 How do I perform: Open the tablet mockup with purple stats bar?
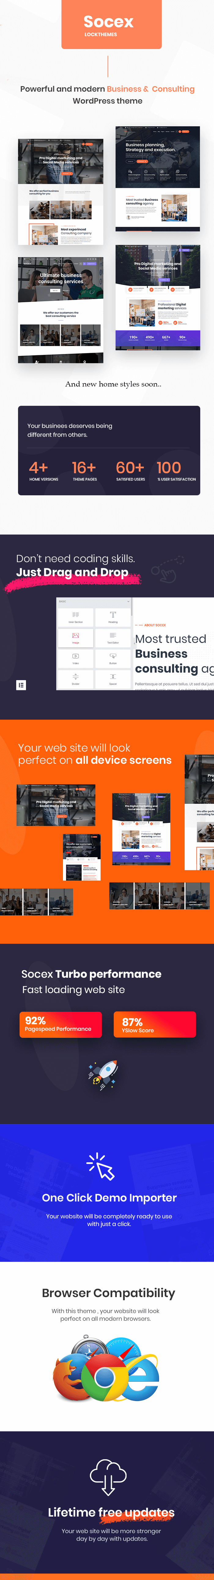click(x=141, y=829)
